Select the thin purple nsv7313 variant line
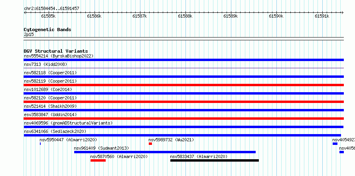The image size is (355, 176). pos(183,68)
